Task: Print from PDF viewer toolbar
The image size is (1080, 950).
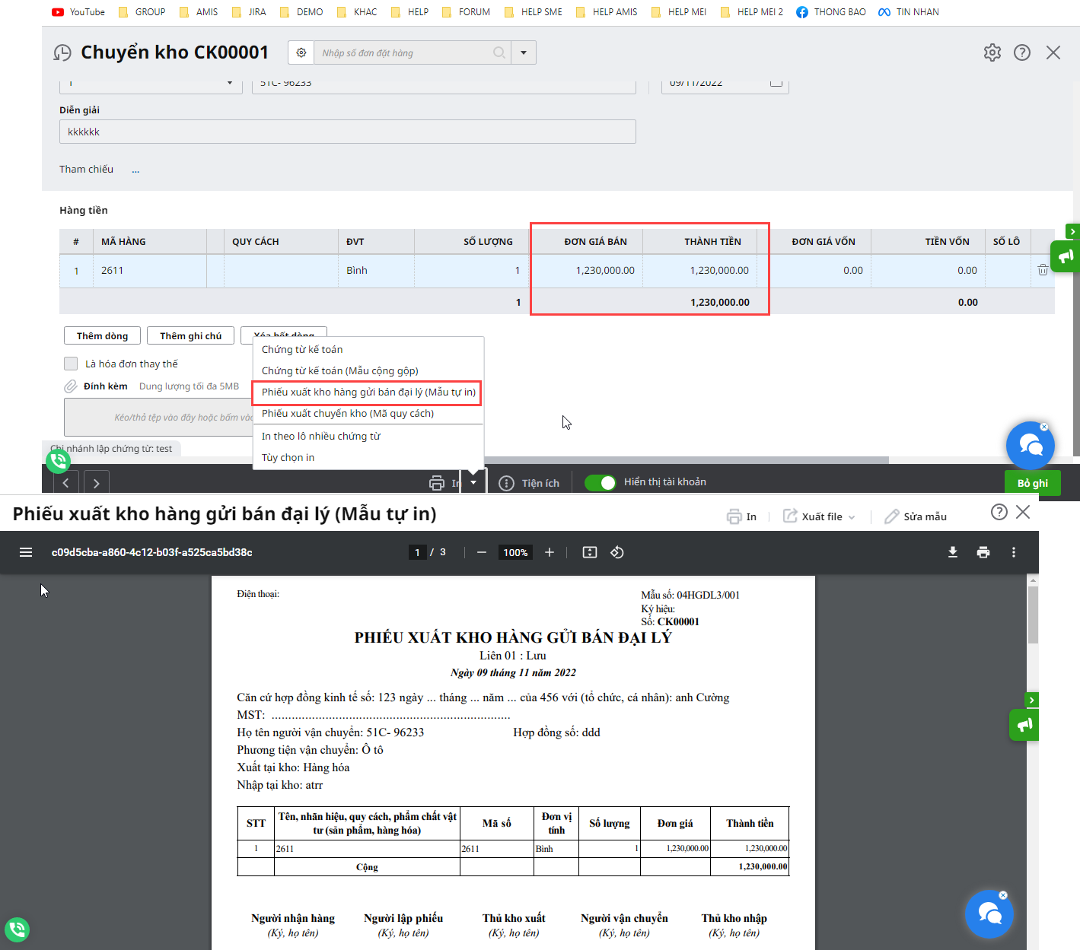Action: pos(983,552)
